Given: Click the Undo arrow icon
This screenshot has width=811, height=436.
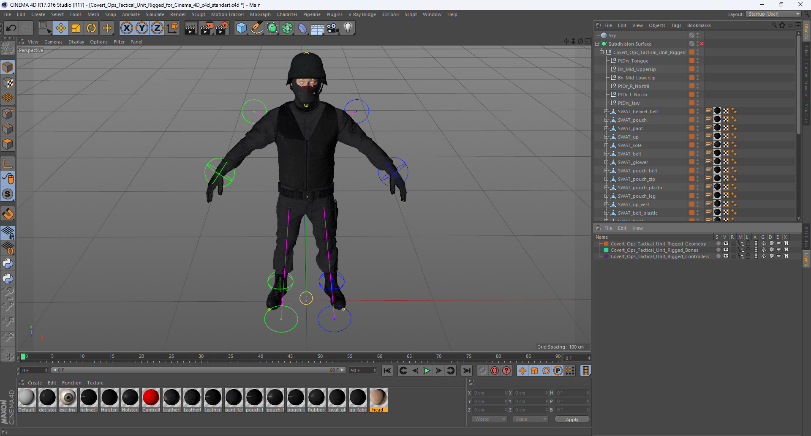Looking at the screenshot, I should pos(11,28).
